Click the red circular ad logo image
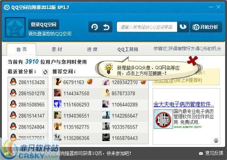227x160 pixels. point(163,119)
